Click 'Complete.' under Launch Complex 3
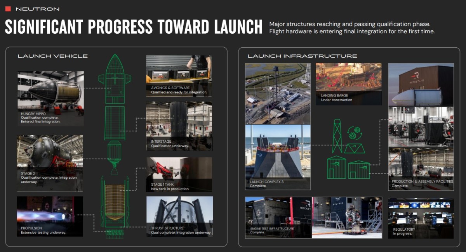 (x=258, y=186)
